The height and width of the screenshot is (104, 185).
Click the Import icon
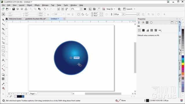[x=58, y=9]
